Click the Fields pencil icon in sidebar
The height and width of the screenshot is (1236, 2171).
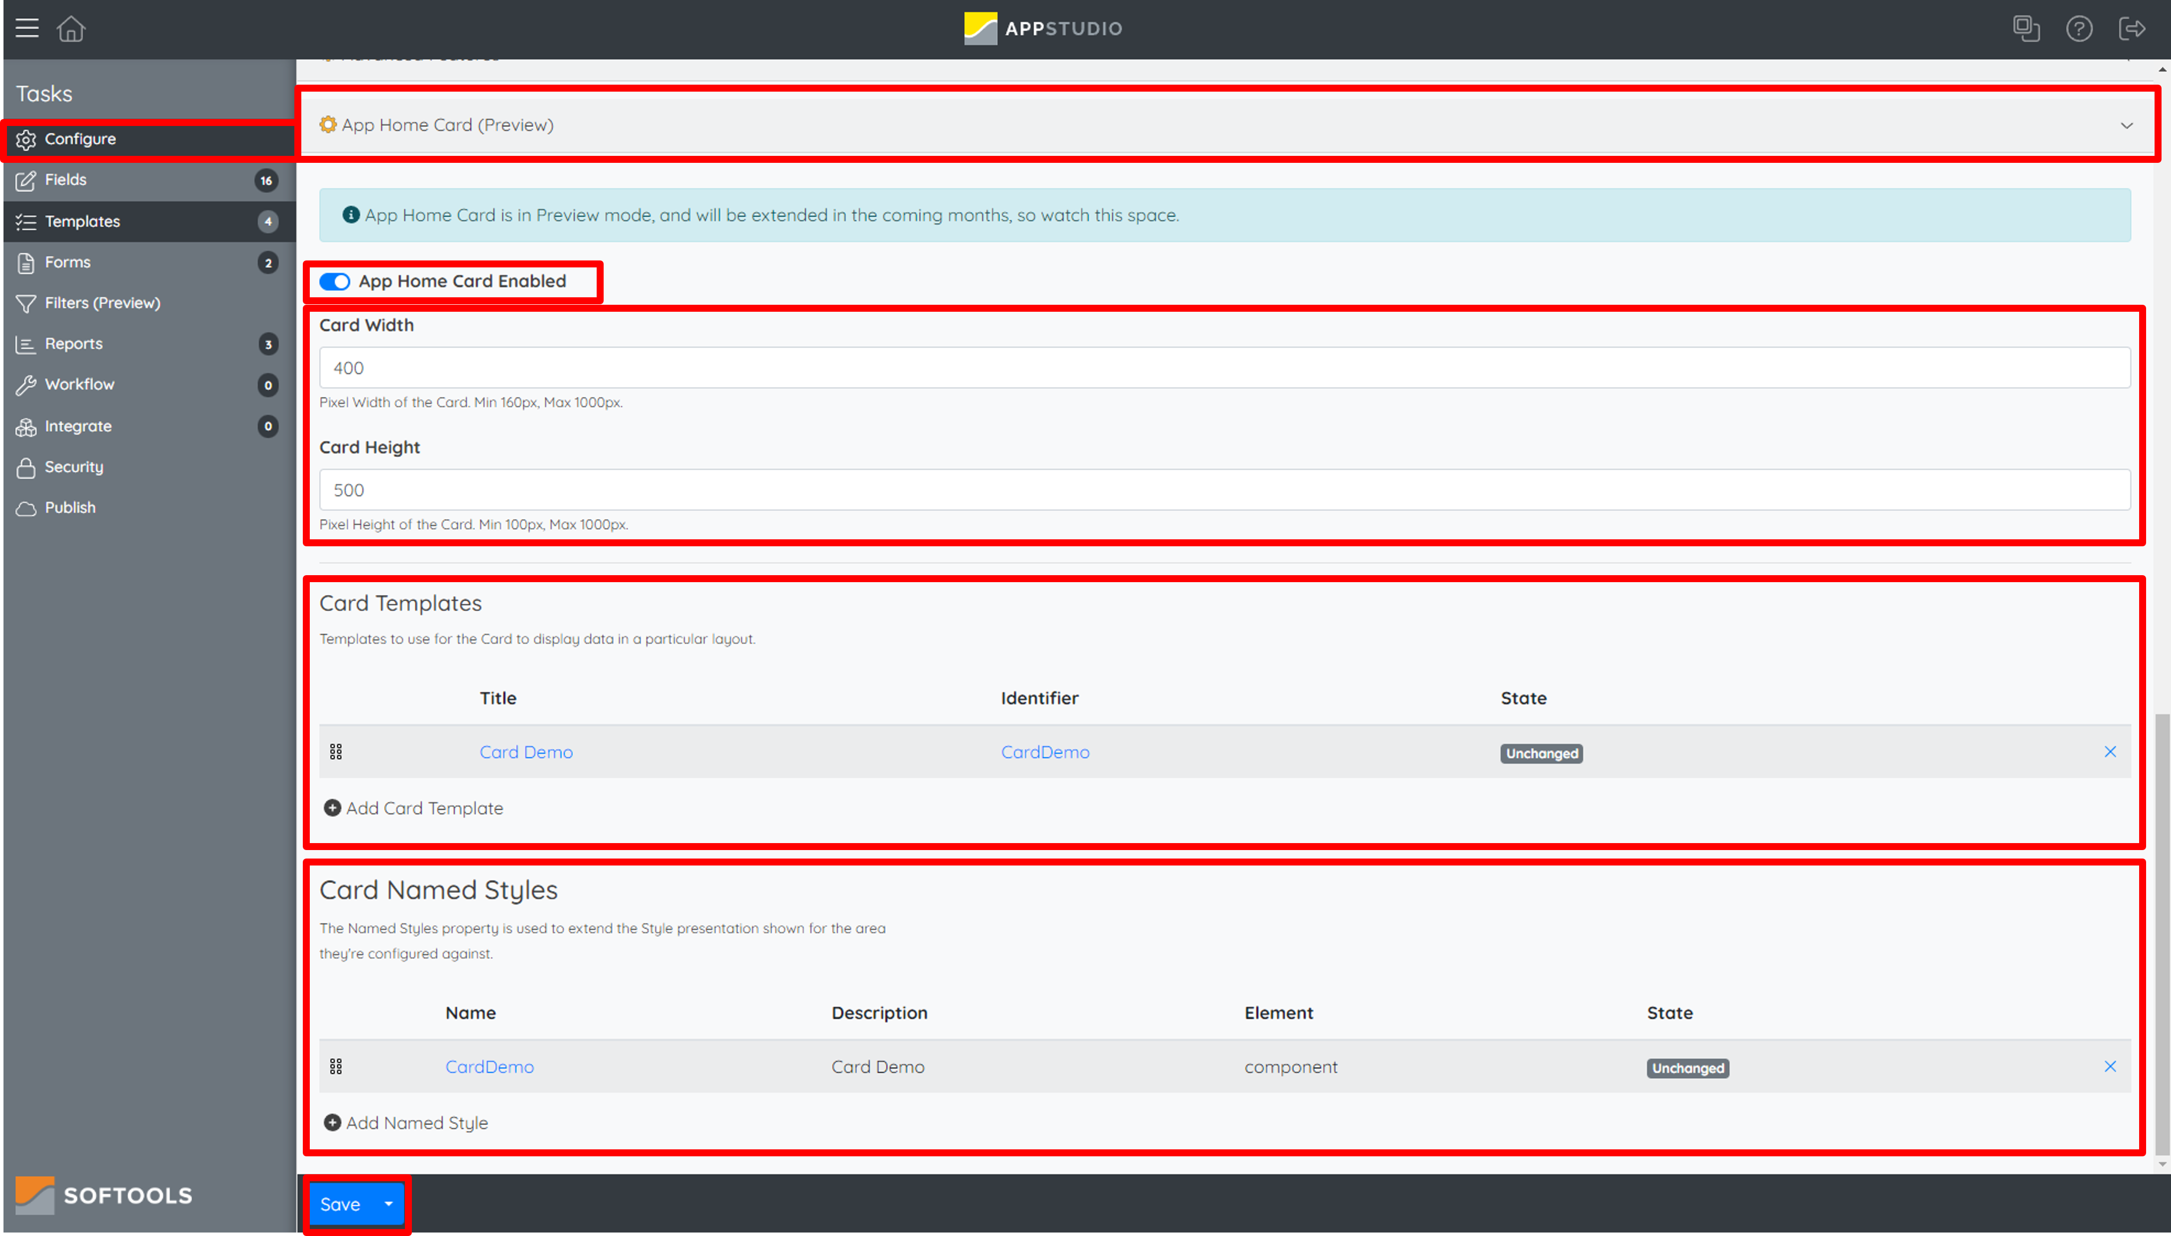26,180
